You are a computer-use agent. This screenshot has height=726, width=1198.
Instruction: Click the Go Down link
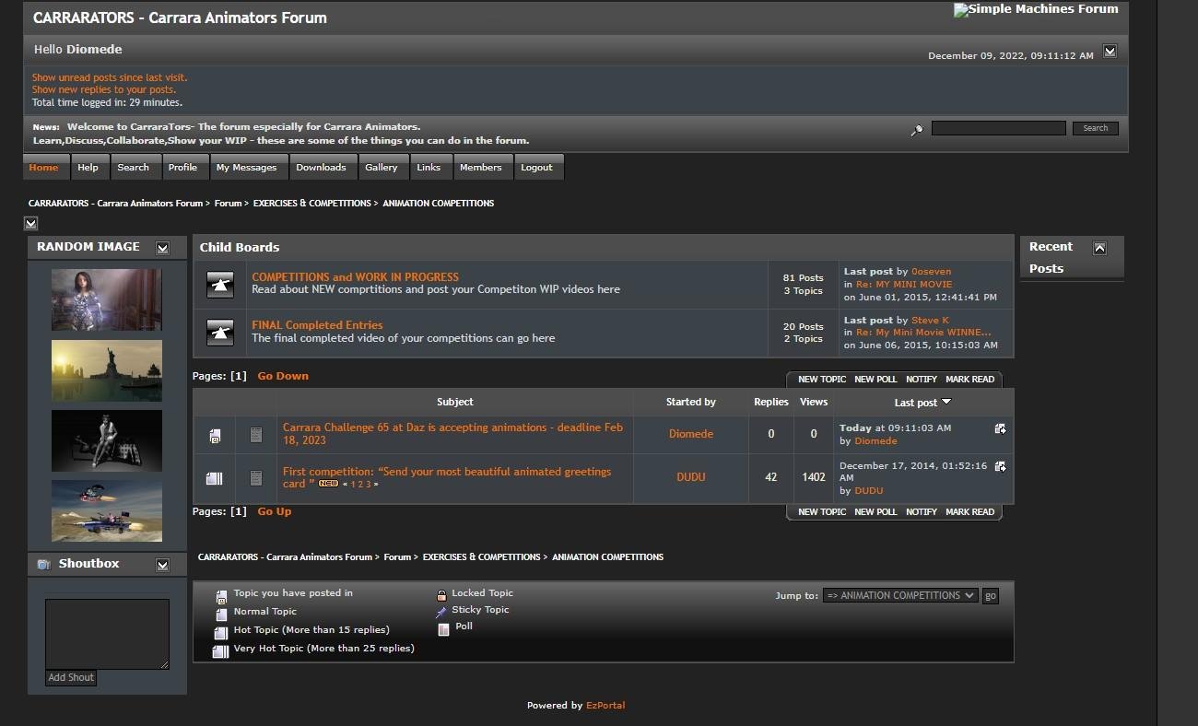[283, 376]
